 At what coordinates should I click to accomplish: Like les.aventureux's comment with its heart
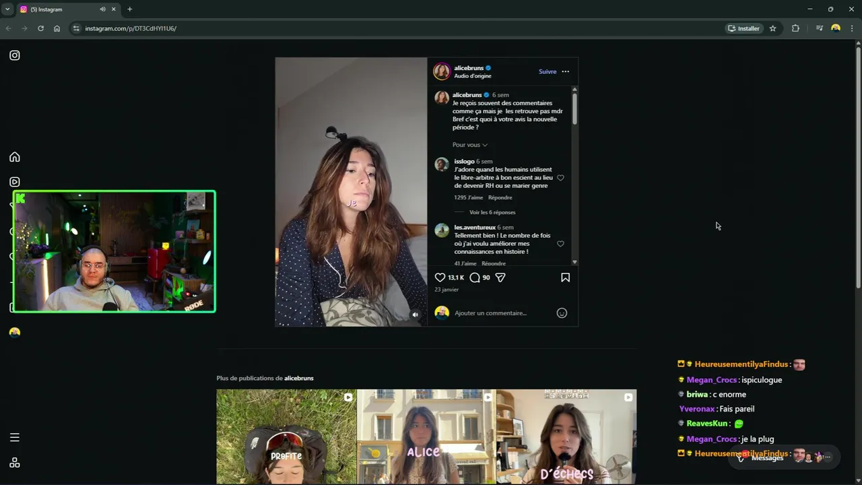pyautogui.click(x=561, y=244)
